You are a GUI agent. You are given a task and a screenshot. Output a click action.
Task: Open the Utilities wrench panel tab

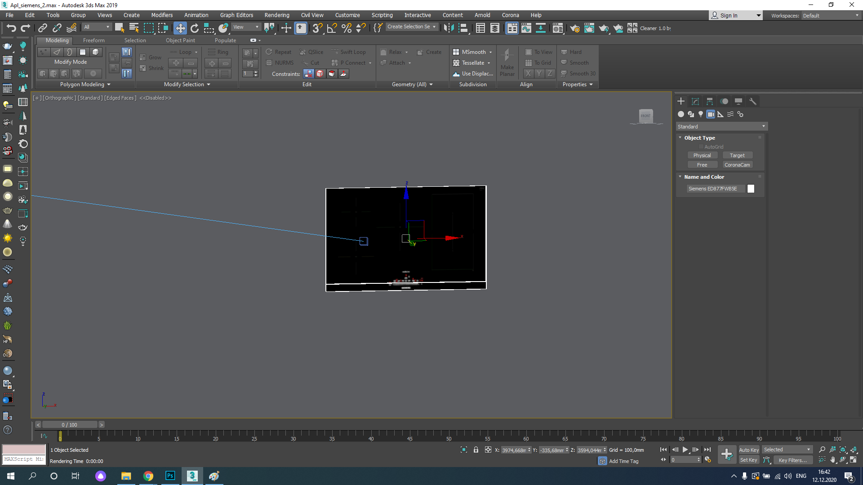[753, 101]
